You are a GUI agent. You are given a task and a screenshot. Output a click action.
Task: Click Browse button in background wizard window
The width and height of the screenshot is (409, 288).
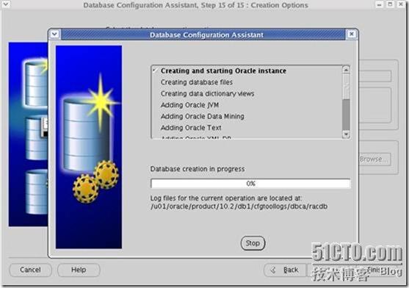tap(374, 159)
